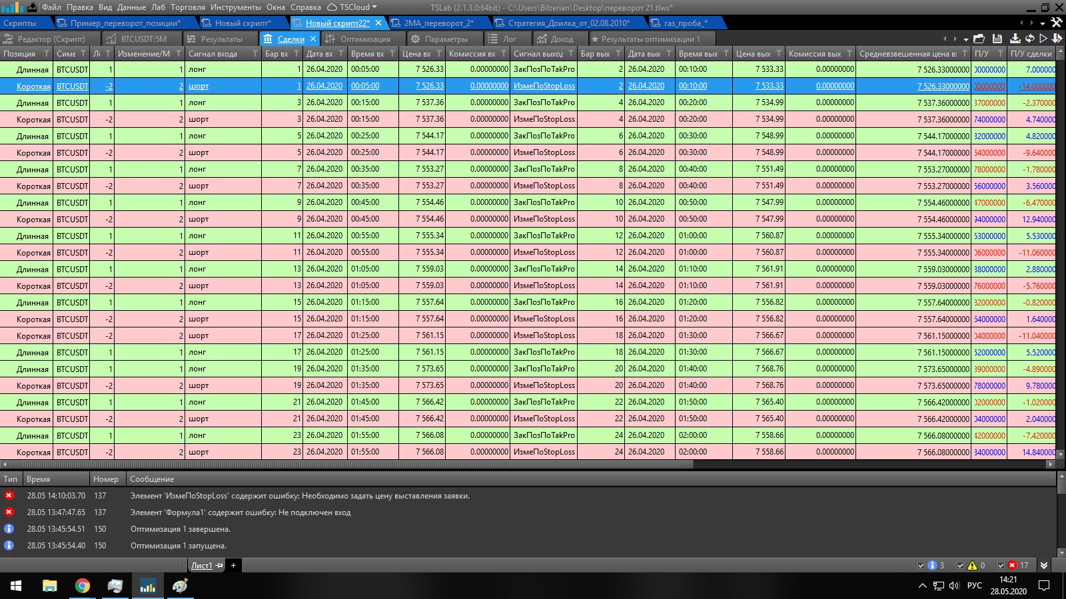Open Windows Start menu
This screenshot has width=1066, height=599.
point(16,586)
